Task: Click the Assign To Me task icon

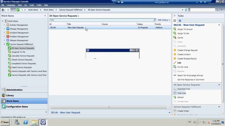Action: tap(175, 33)
